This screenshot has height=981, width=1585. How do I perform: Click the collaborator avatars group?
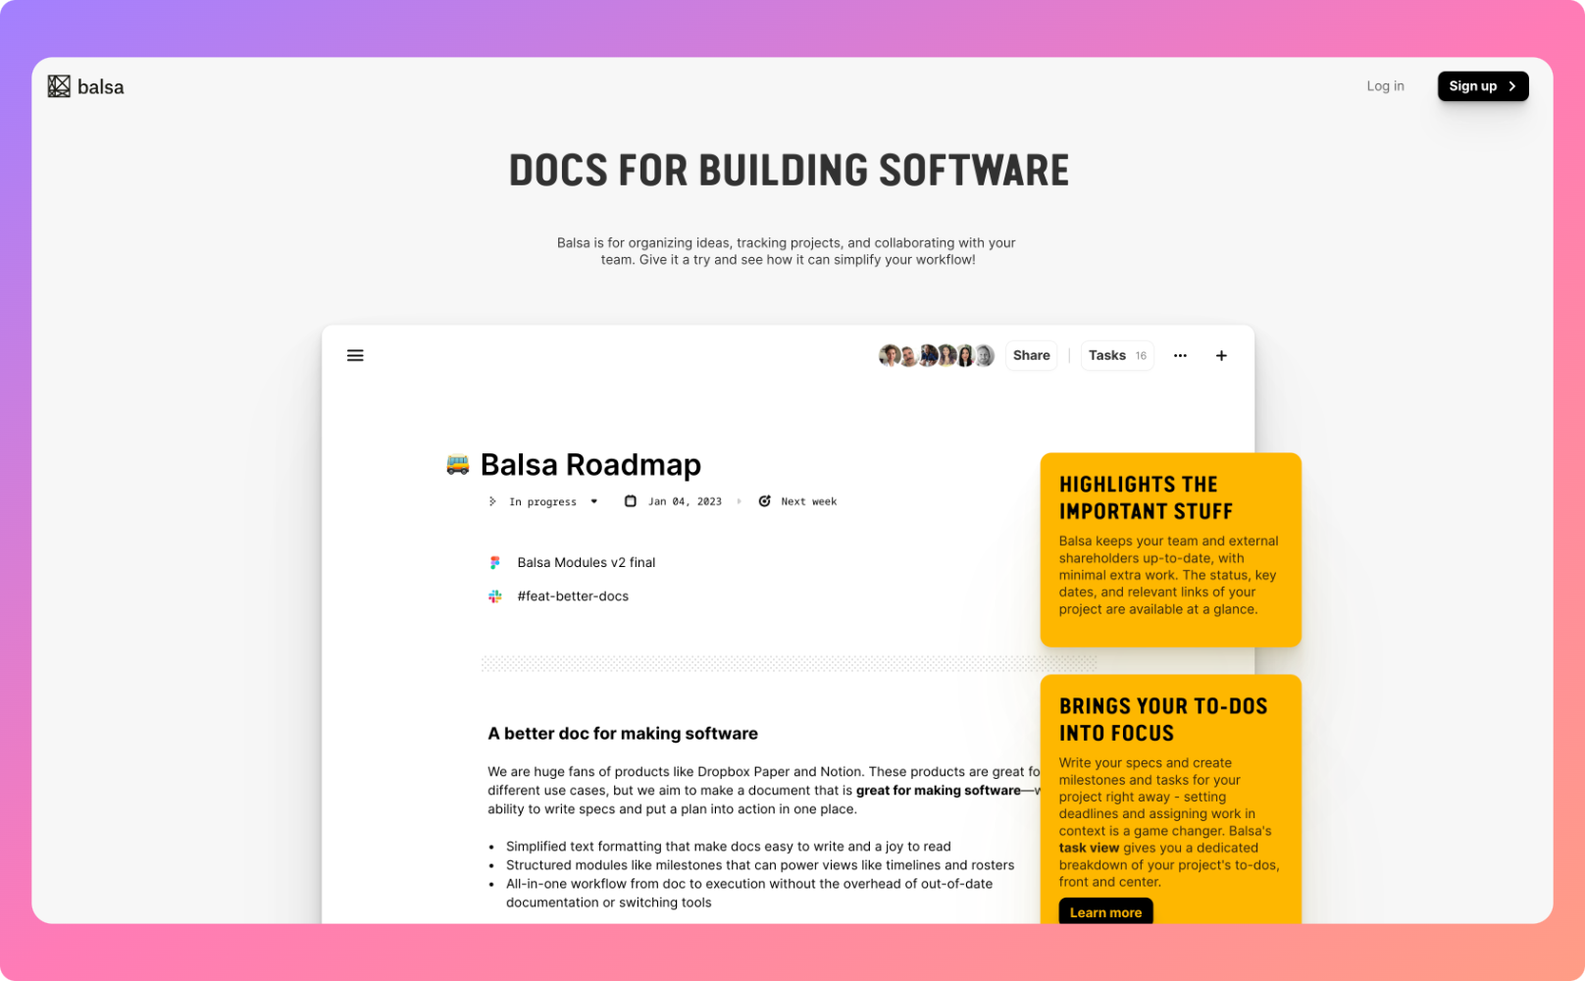(x=936, y=355)
